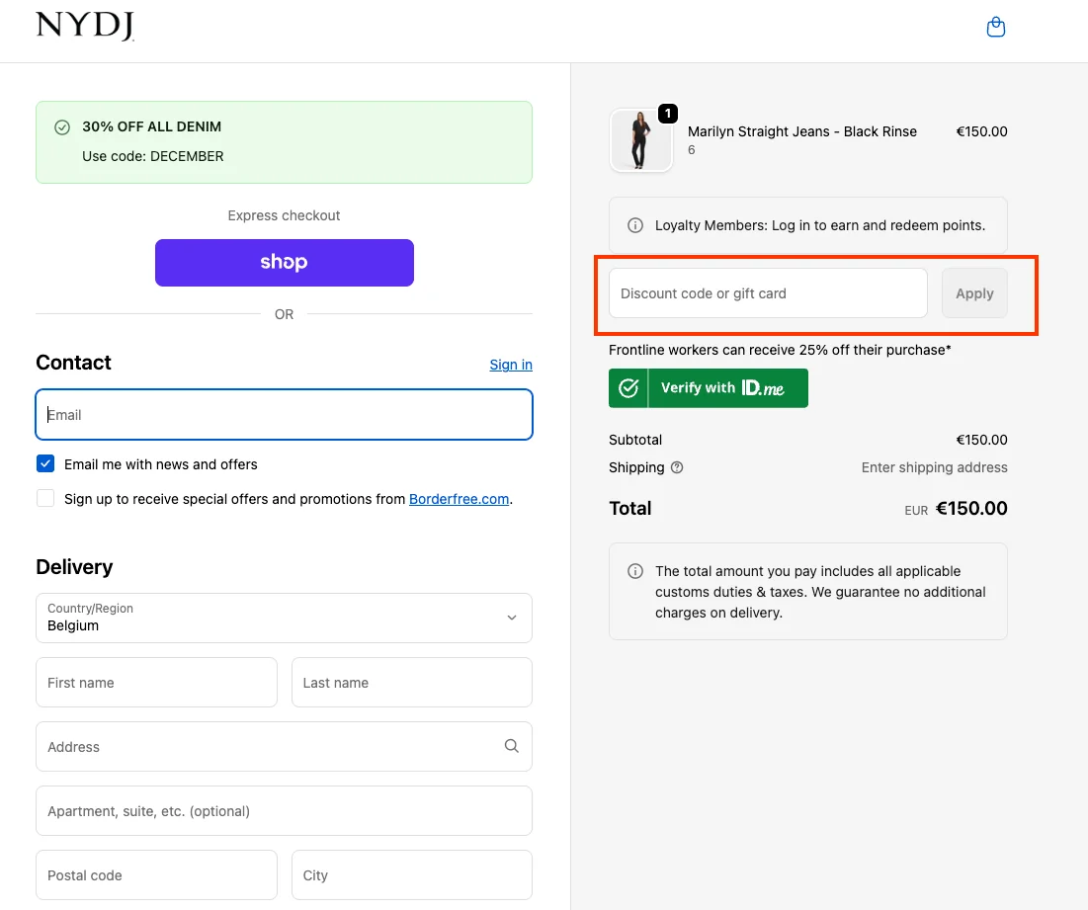Check the Borderfree special offers checkbox
1088x910 pixels.
point(45,498)
